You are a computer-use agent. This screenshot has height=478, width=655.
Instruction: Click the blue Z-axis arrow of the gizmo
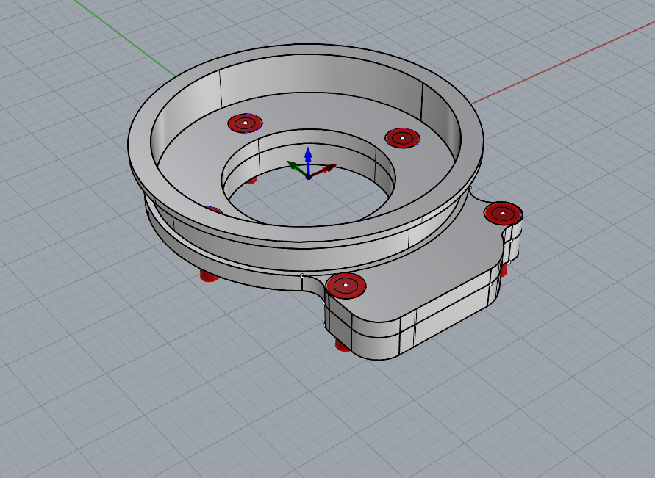[309, 155]
